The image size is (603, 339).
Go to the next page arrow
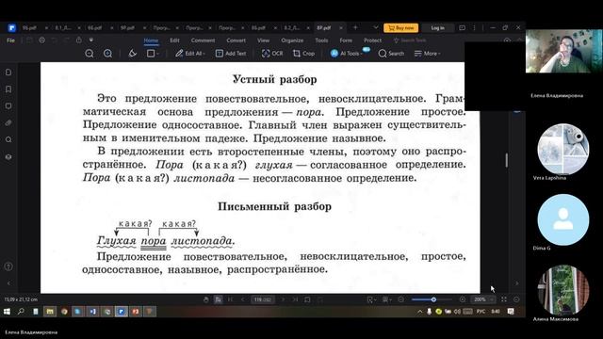pos(283,299)
